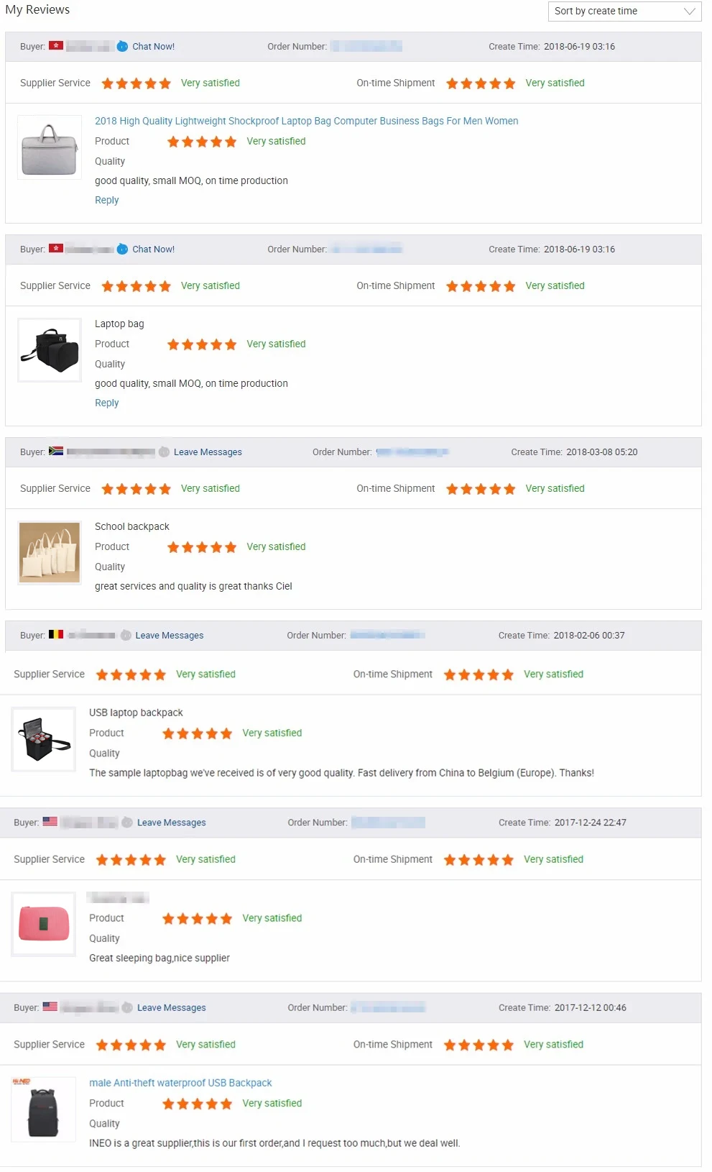Open the Sort by create time dropdown
The height and width of the screenshot is (1172, 712).
pos(624,12)
